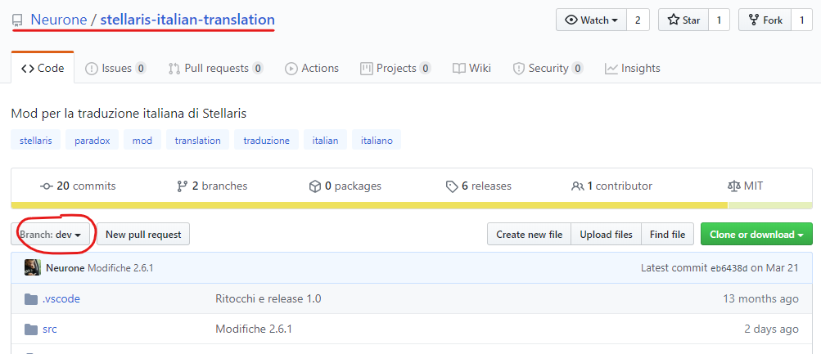This screenshot has height=354, width=821.
Task: Click the branches fork icon
Action: 183,186
